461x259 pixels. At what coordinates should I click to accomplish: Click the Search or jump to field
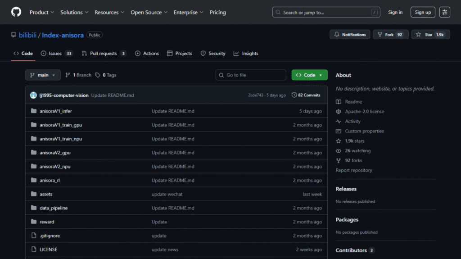[326, 12]
